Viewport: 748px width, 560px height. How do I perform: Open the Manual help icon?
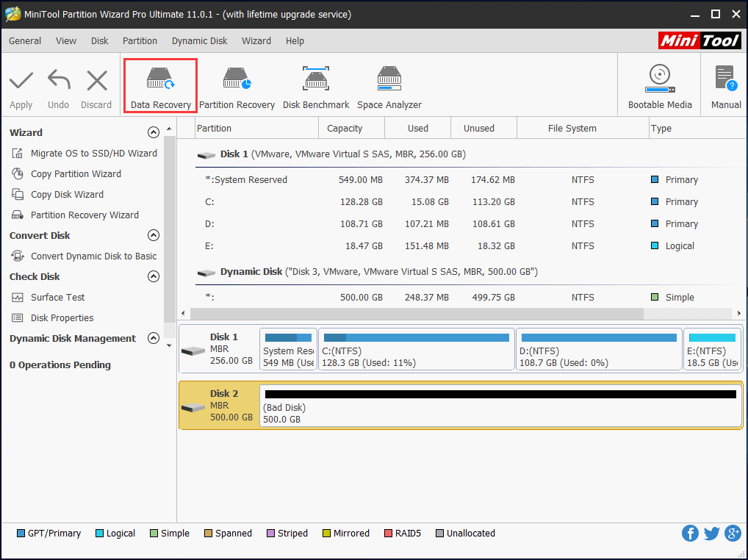(x=724, y=85)
